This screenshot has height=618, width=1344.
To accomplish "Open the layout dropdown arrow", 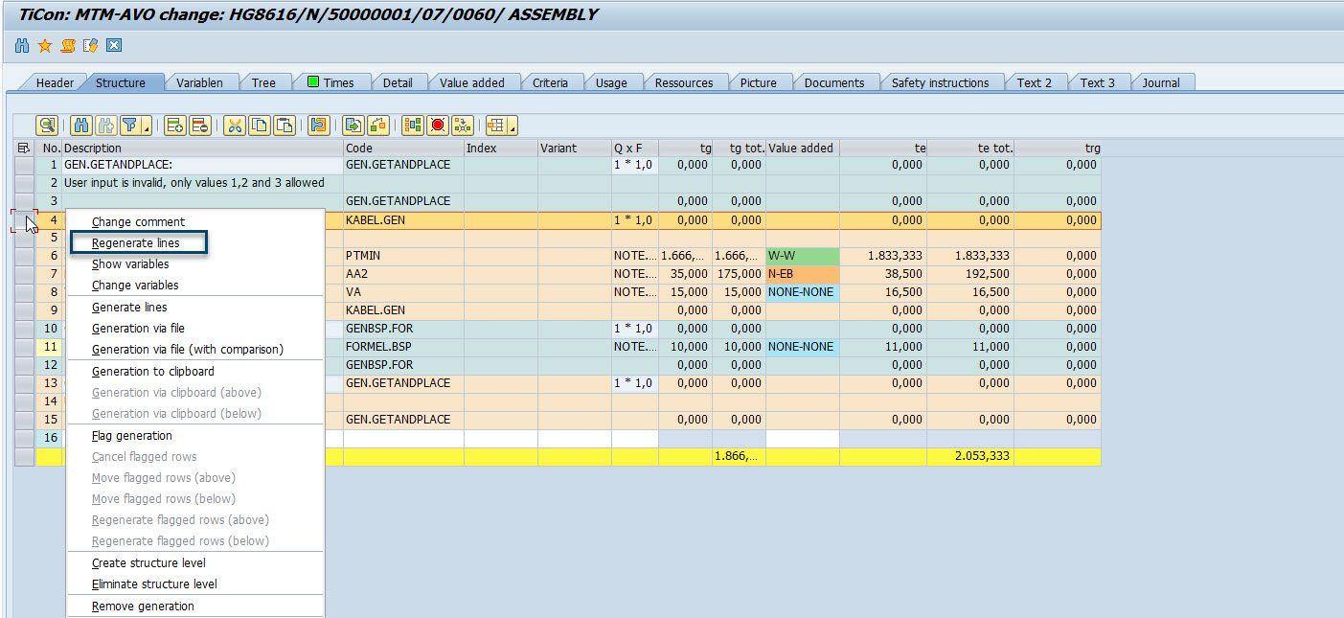I will click(513, 127).
